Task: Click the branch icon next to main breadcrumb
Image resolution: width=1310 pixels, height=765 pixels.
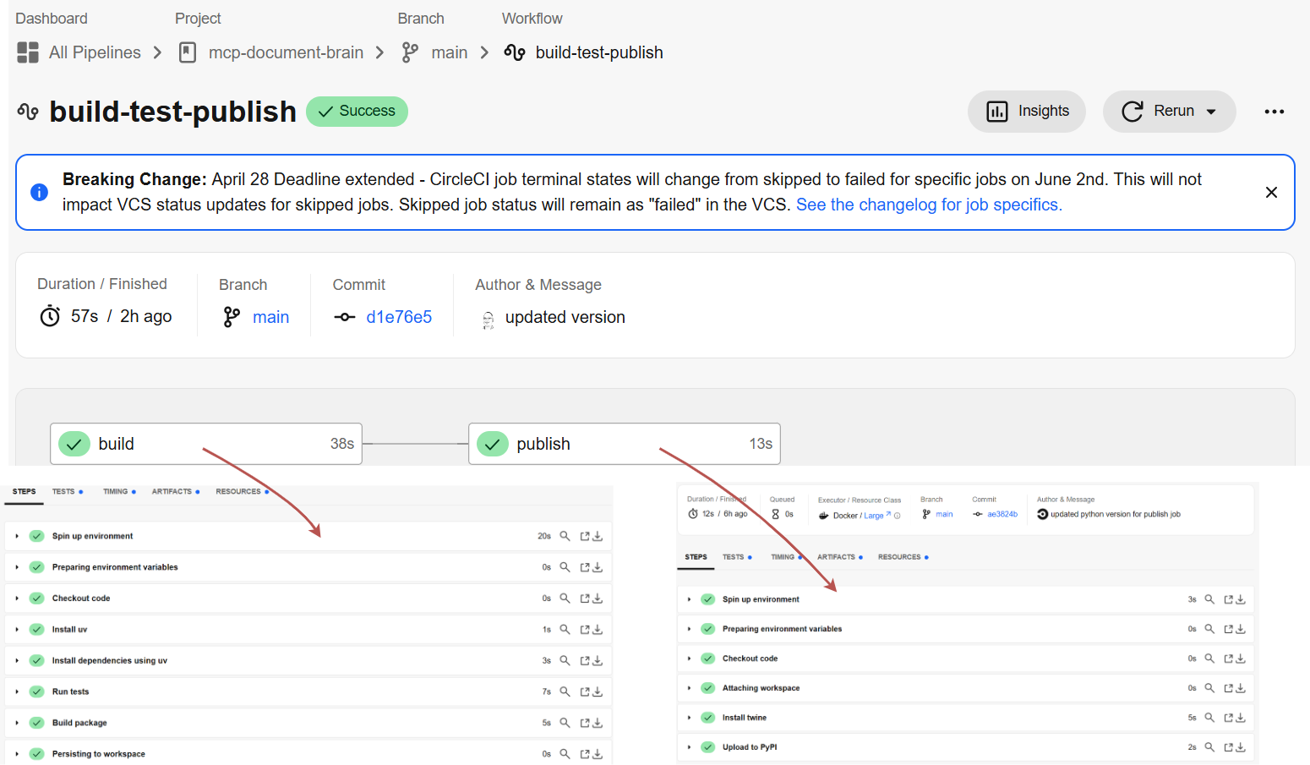Action: tap(409, 52)
